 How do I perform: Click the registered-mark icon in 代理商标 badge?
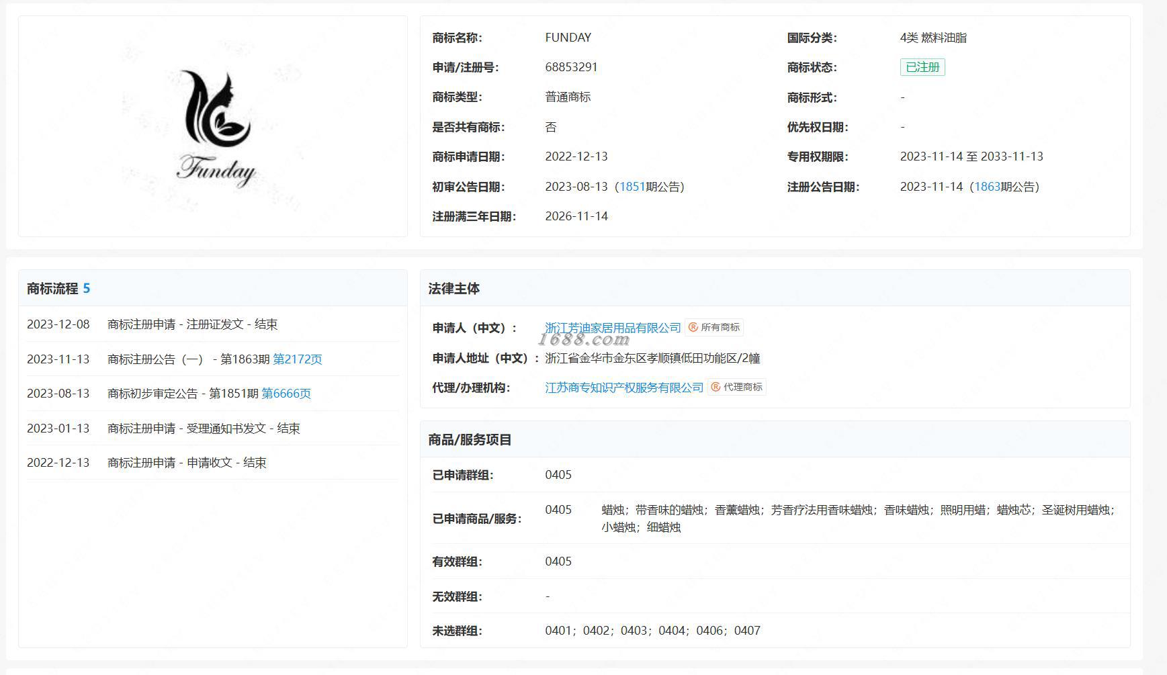[x=716, y=388]
